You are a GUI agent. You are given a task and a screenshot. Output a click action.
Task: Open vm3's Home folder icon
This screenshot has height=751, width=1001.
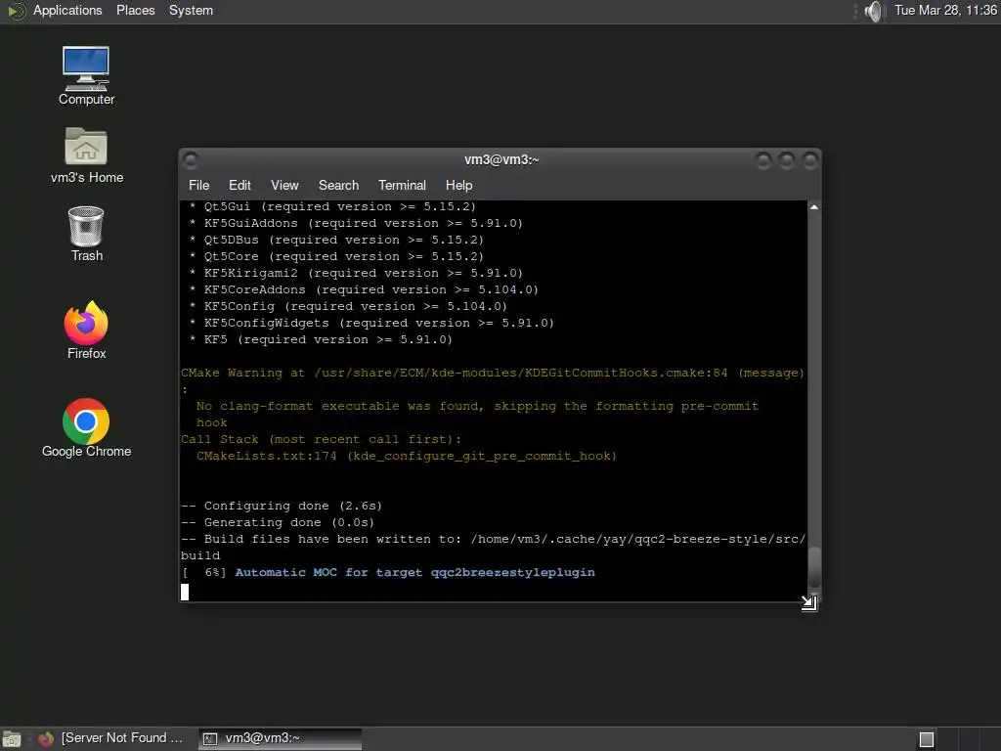[x=86, y=155]
